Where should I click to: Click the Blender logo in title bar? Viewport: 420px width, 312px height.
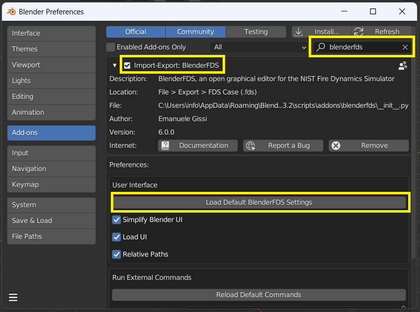(x=11, y=11)
